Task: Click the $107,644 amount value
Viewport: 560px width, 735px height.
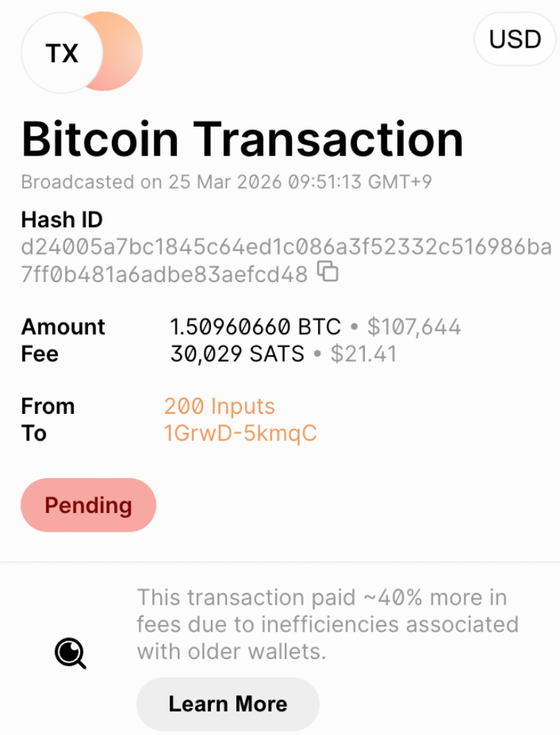Action: pyautogui.click(x=414, y=327)
